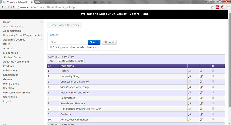Open Chrome menu hamburger icon
The width and height of the screenshot is (231, 125).
tap(228, 7)
